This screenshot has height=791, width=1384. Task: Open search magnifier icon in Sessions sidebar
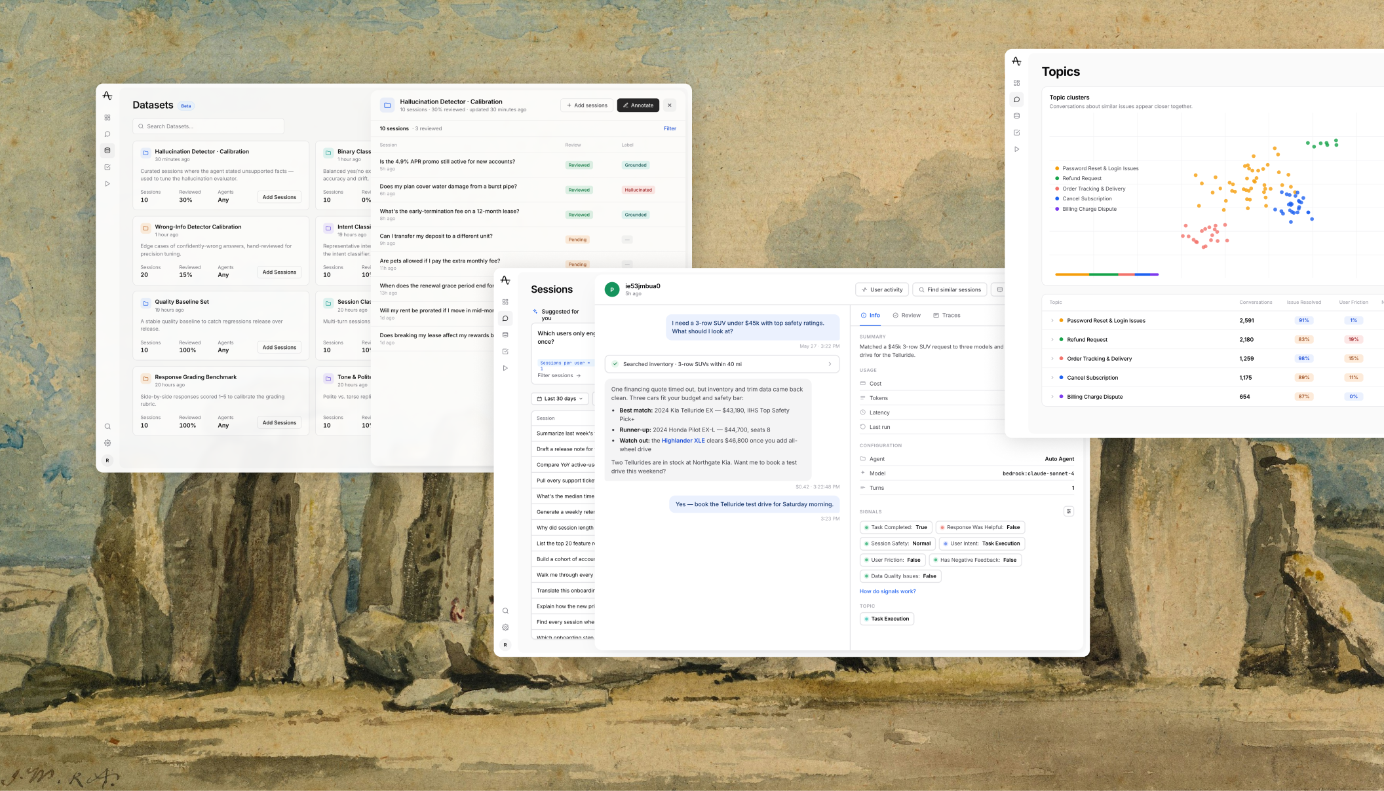pos(505,611)
